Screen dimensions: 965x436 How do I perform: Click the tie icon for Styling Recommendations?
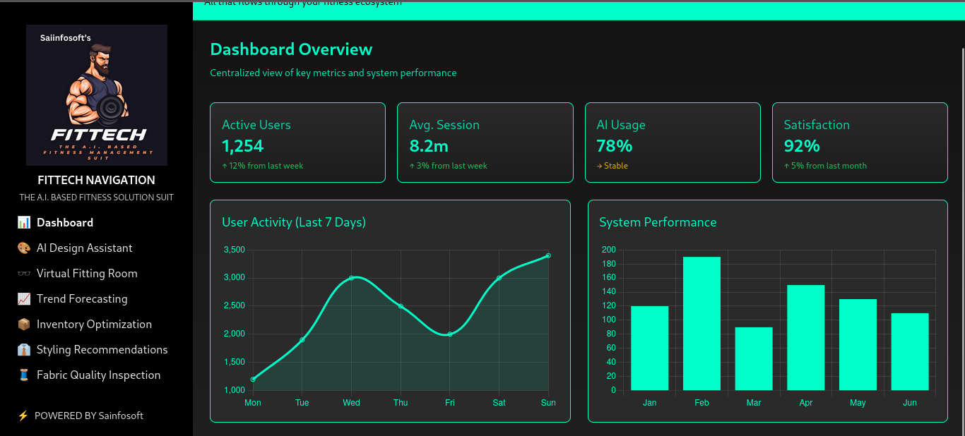click(x=24, y=350)
